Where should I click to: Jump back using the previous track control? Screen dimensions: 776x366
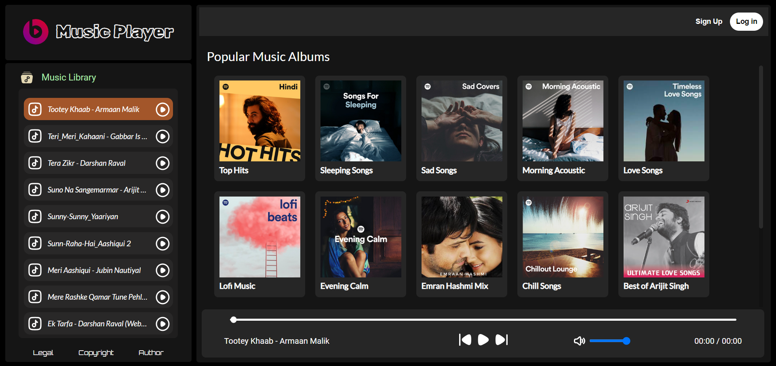[465, 340]
